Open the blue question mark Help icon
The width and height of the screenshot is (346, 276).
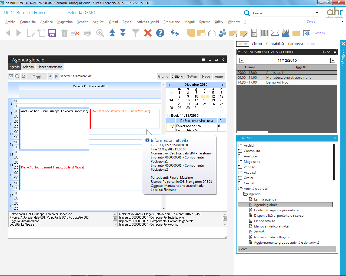[160, 33]
